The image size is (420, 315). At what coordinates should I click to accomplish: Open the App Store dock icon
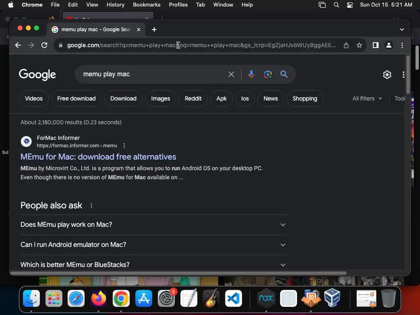coord(144,298)
